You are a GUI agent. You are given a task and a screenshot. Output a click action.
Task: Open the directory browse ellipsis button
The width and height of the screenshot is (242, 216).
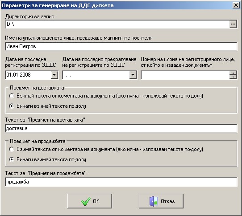tap(233, 24)
